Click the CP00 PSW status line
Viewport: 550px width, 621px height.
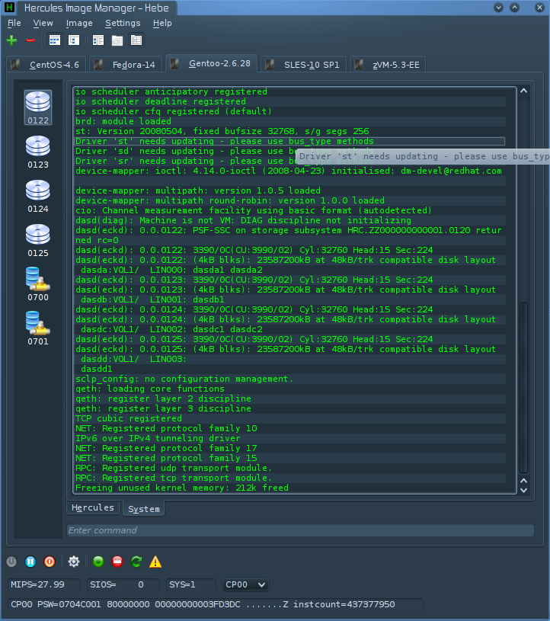(216, 605)
